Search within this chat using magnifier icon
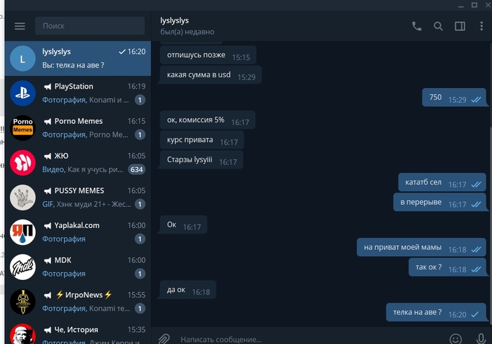Image resolution: width=492 pixels, height=344 pixels. [x=438, y=27]
